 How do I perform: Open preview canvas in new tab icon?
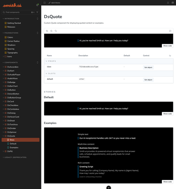170,31
